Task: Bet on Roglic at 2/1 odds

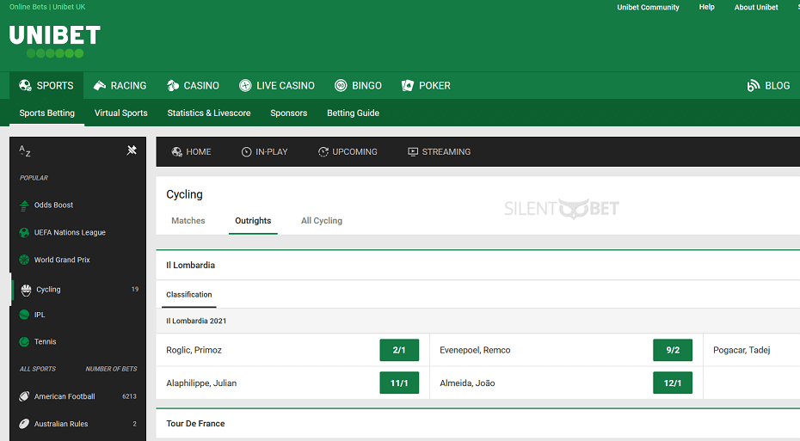Action: coord(399,350)
